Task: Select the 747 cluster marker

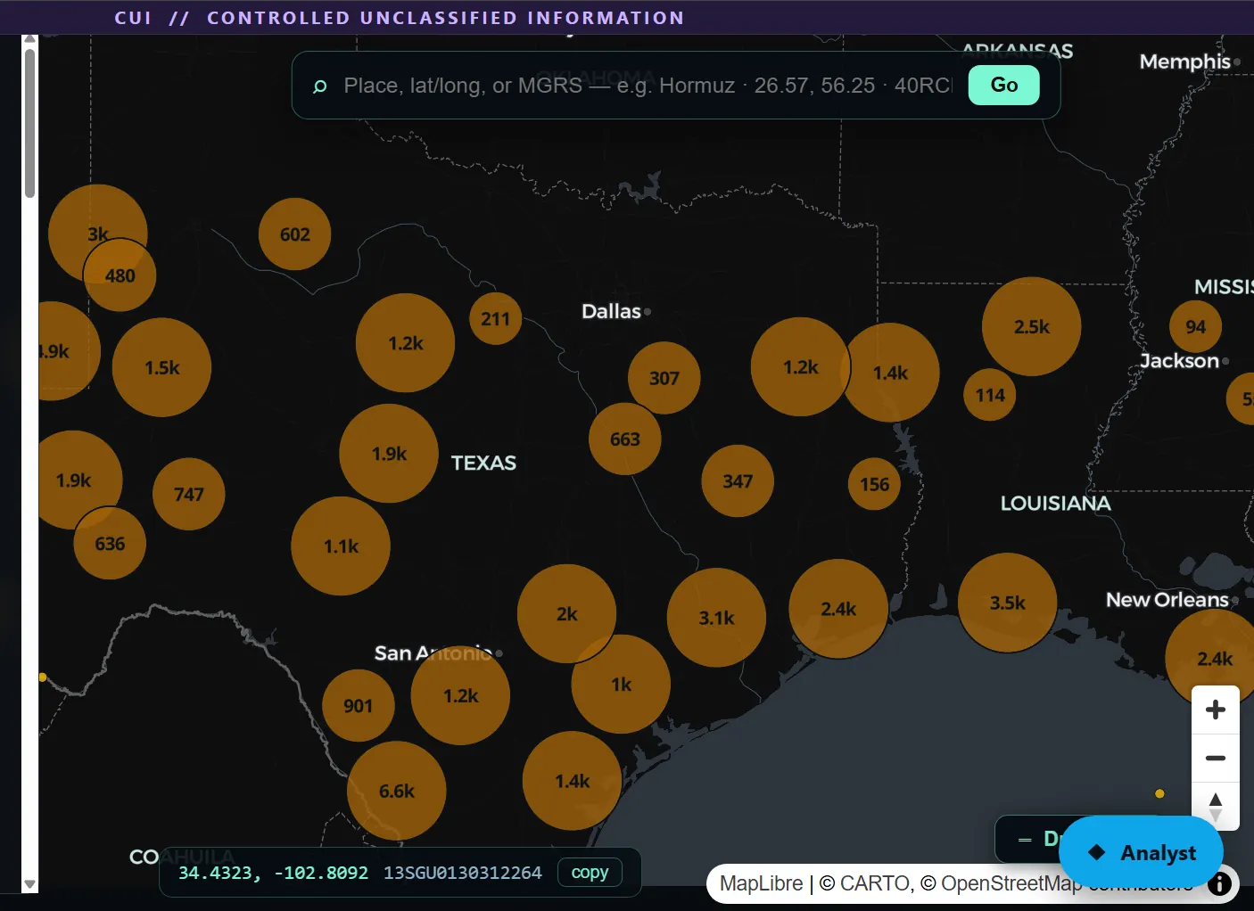Action: [x=188, y=494]
